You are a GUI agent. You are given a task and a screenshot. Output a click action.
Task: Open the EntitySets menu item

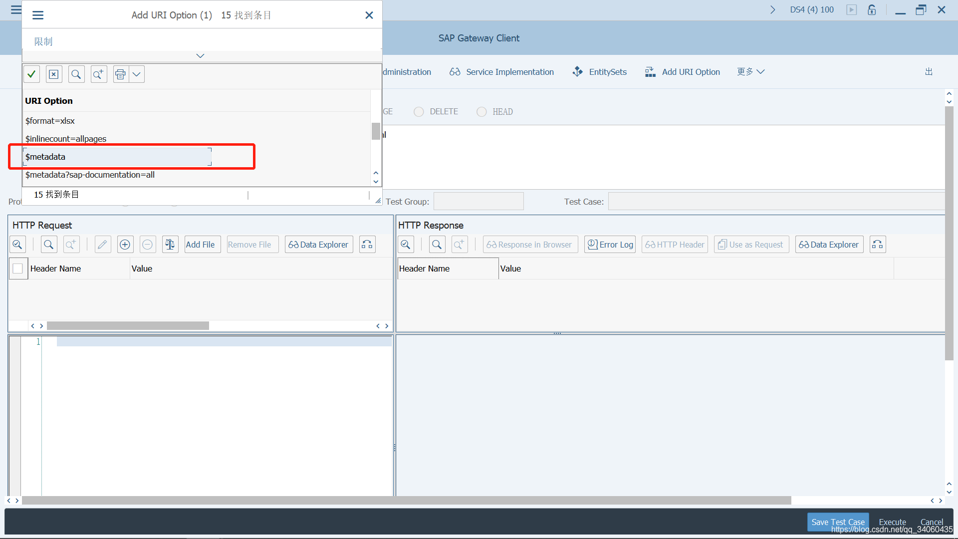(599, 72)
